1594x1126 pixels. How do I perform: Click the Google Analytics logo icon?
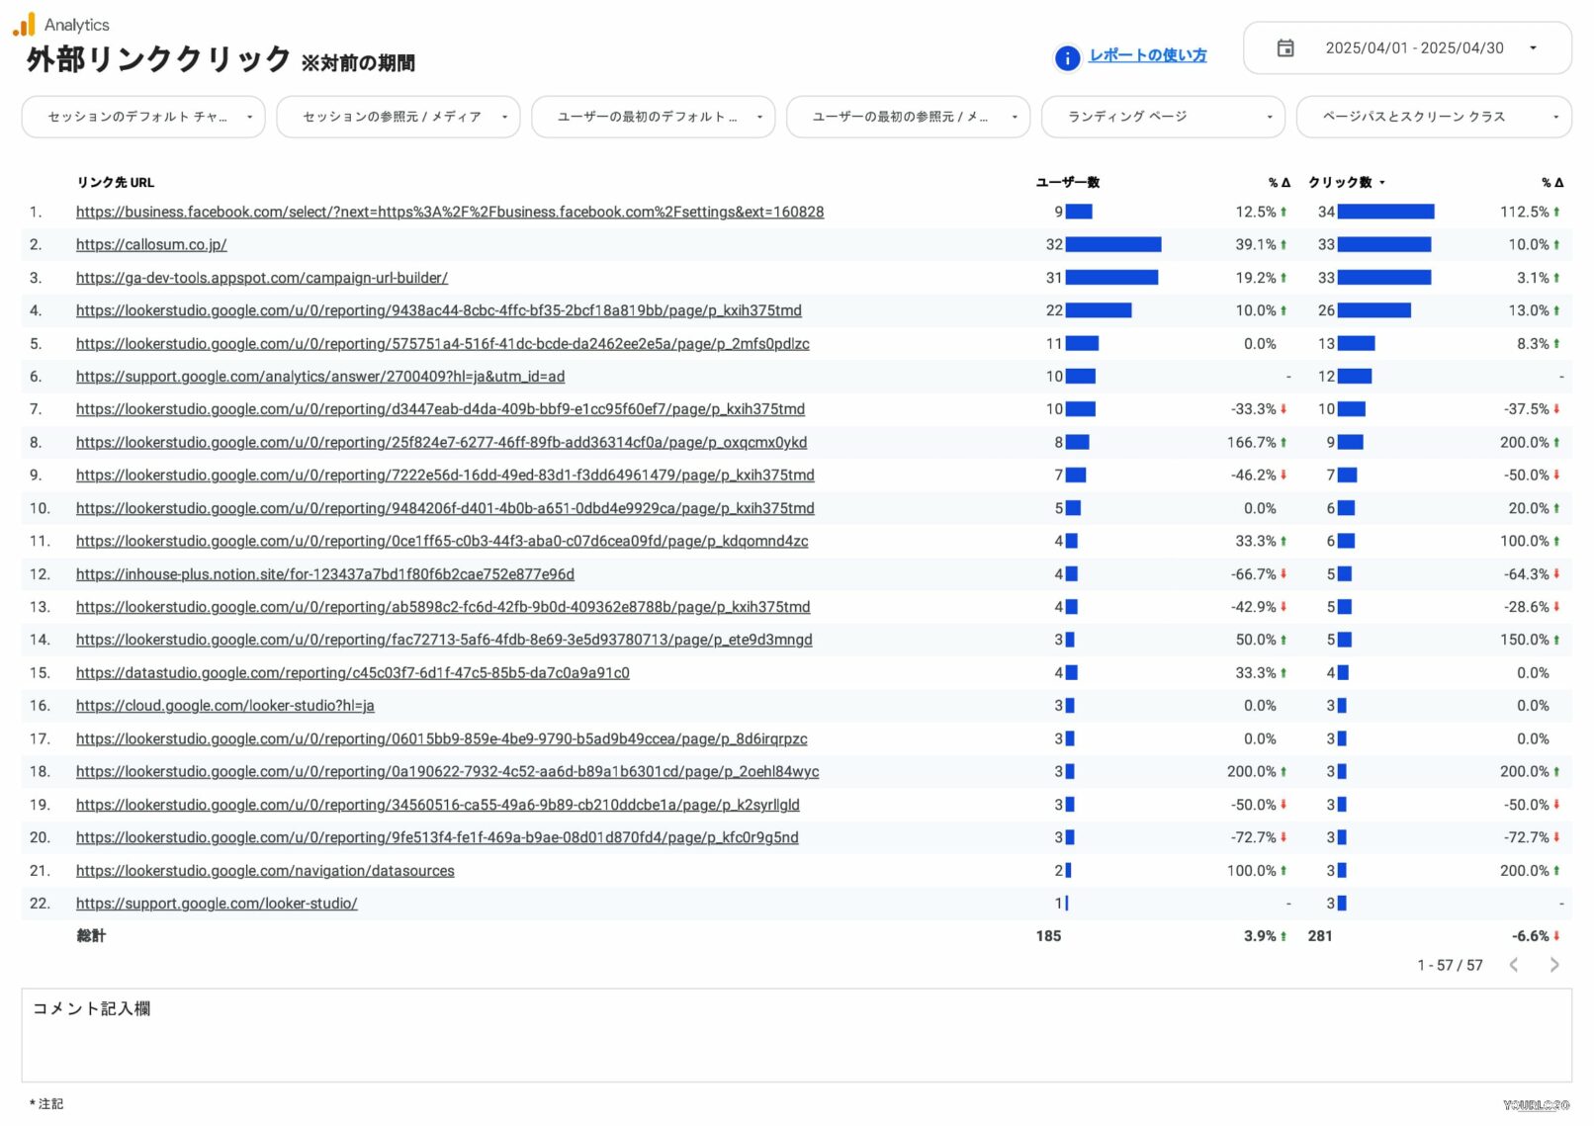[24, 25]
